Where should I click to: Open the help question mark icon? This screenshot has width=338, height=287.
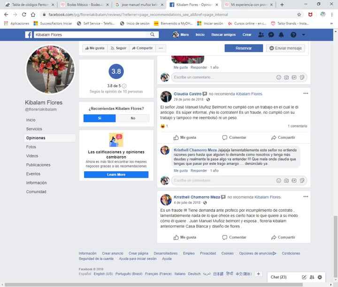pyautogui.click(x=293, y=34)
